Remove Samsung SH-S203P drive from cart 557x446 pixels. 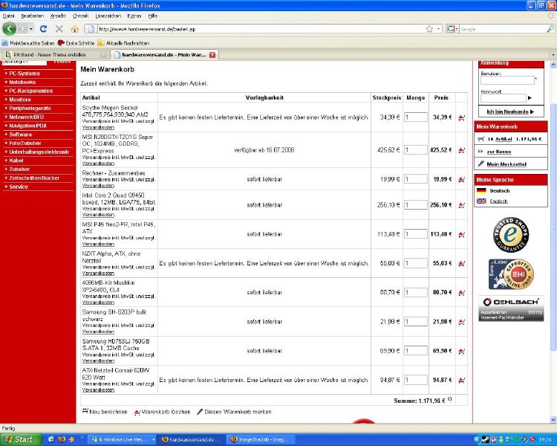pos(461,322)
